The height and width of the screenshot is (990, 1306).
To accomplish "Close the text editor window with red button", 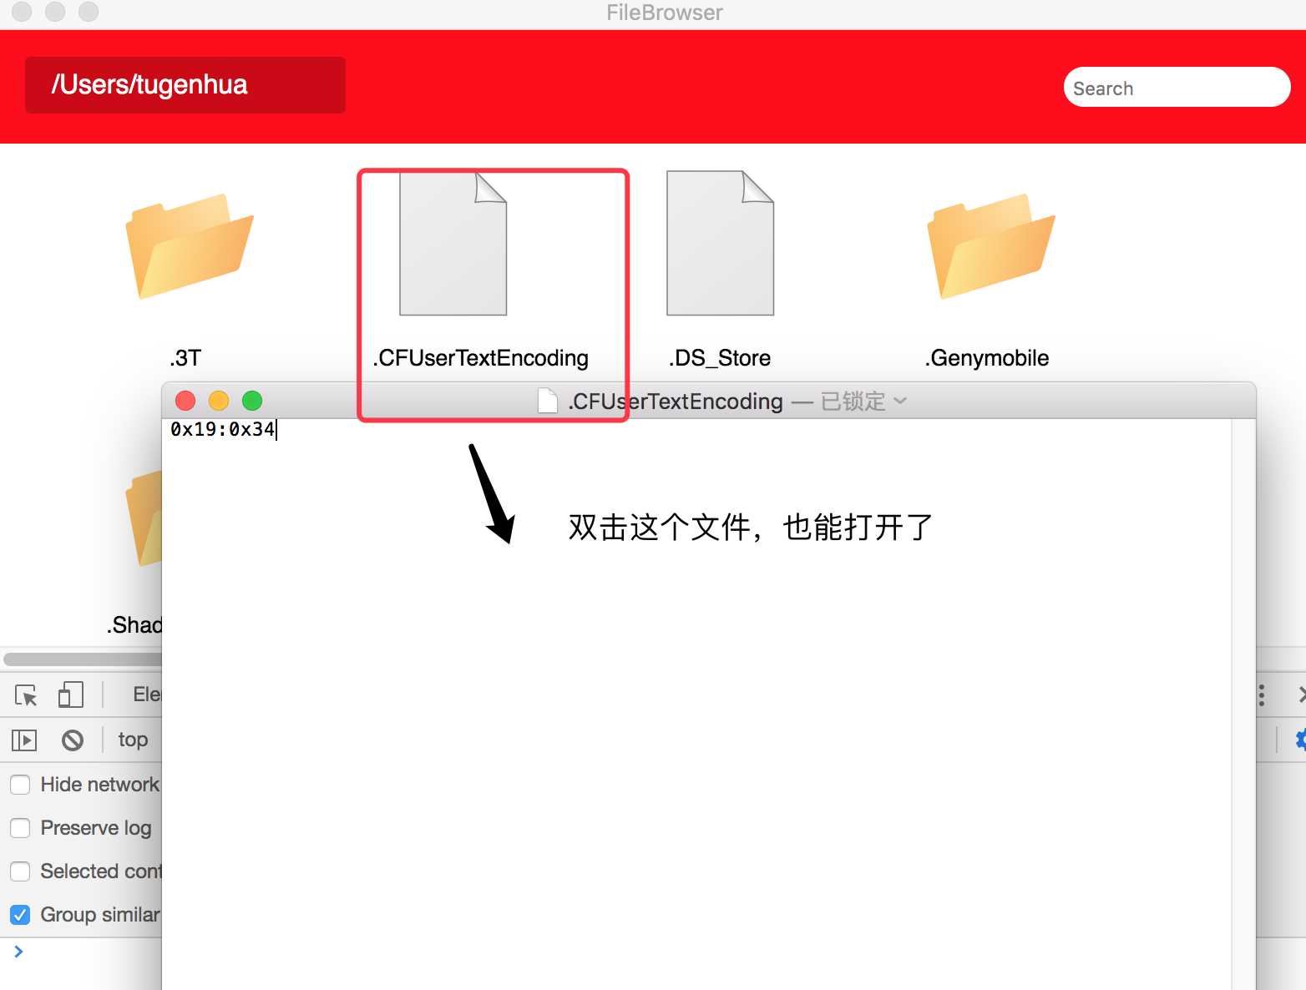I will [x=185, y=402].
